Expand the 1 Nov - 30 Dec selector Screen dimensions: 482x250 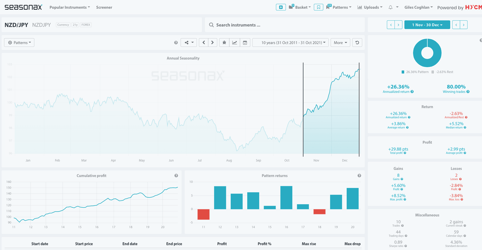(x=427, y=25)
